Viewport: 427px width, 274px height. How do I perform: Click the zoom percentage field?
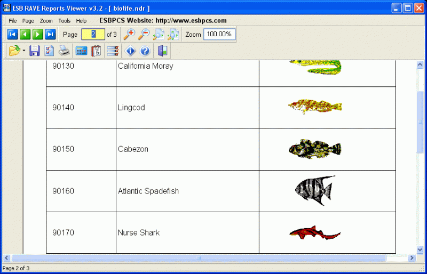coord(219,35)
